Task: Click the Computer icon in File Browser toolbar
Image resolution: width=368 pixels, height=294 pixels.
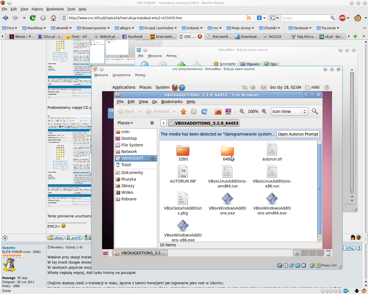Action: pos(228,111)
